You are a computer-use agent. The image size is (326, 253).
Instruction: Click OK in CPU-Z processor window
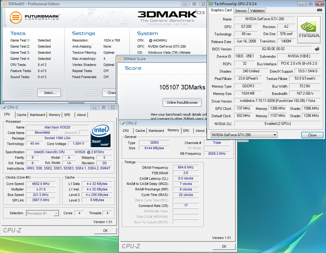tap(105, 230)
